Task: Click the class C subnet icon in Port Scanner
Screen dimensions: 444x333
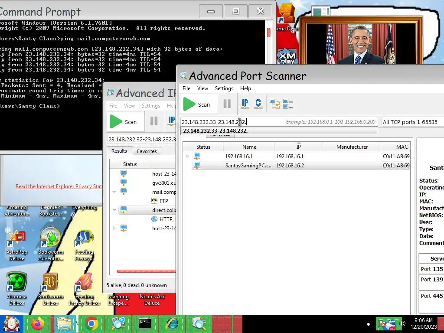Action: [x=258, y=104]
